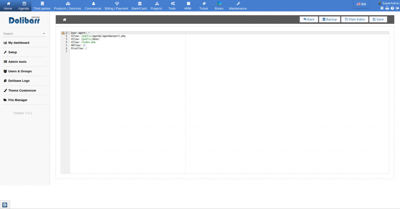Viewport: 400px width, 209px height.
Task: Click the 'Disallow: /' line
Action: click(79, 48)
